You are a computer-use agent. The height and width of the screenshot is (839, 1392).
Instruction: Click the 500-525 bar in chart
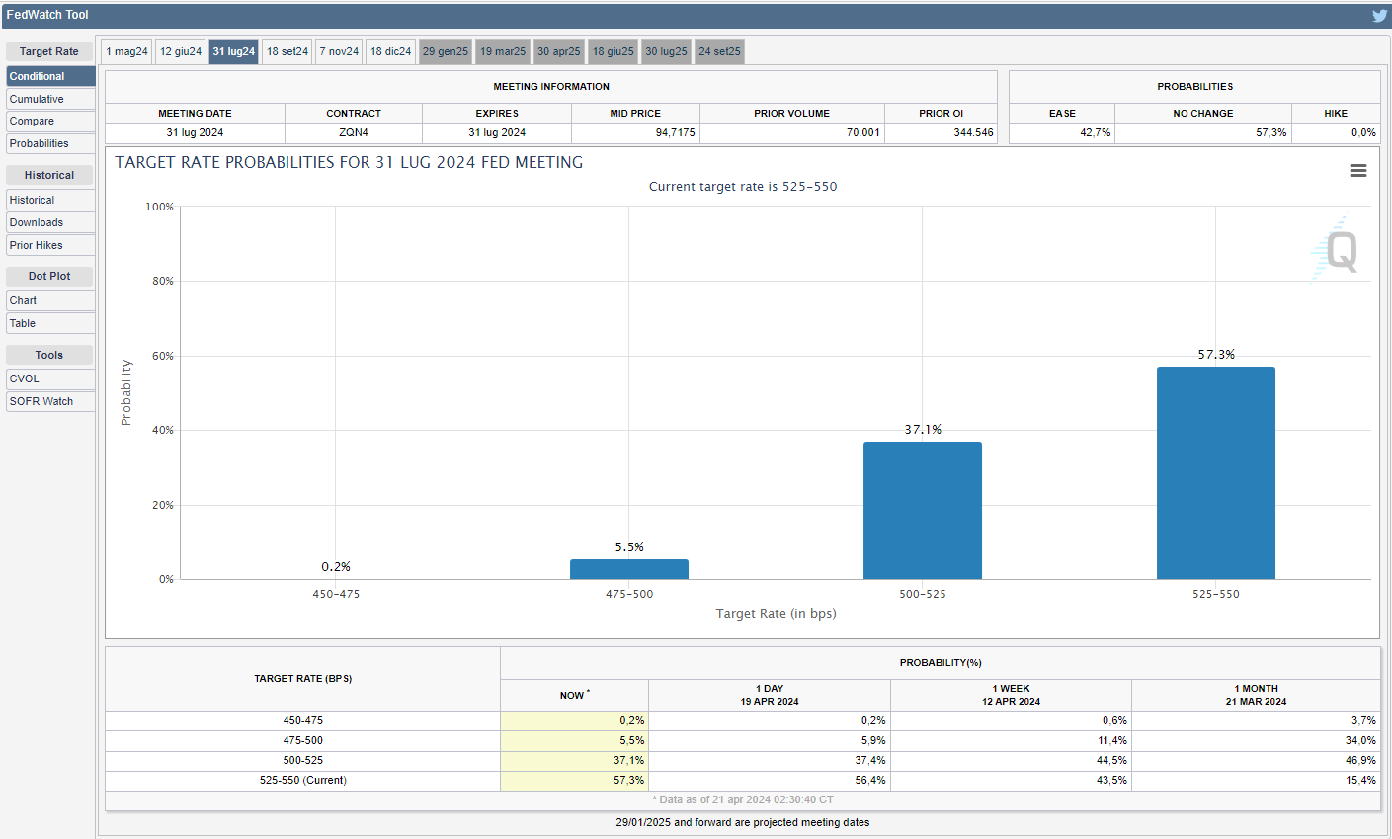pyautogui.click(x=922, y=510)
